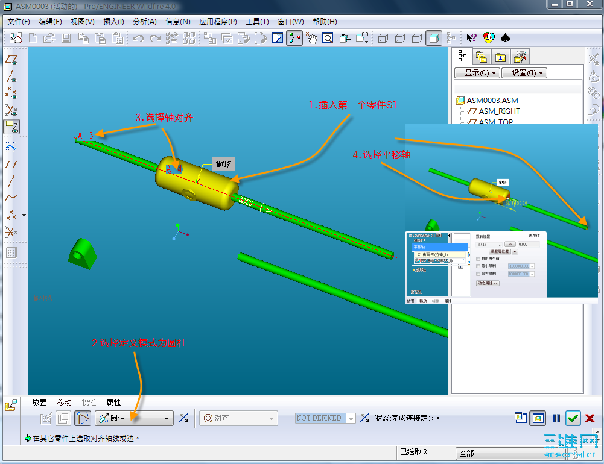Toggle datum point display in the left toolbar
This screenshot has height=464, width=604.
[x=11, y=93]
